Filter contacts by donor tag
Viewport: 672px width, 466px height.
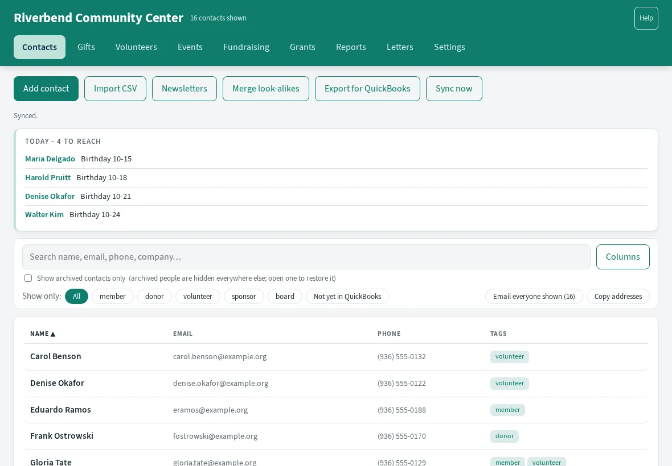click(x=154, y=296)
